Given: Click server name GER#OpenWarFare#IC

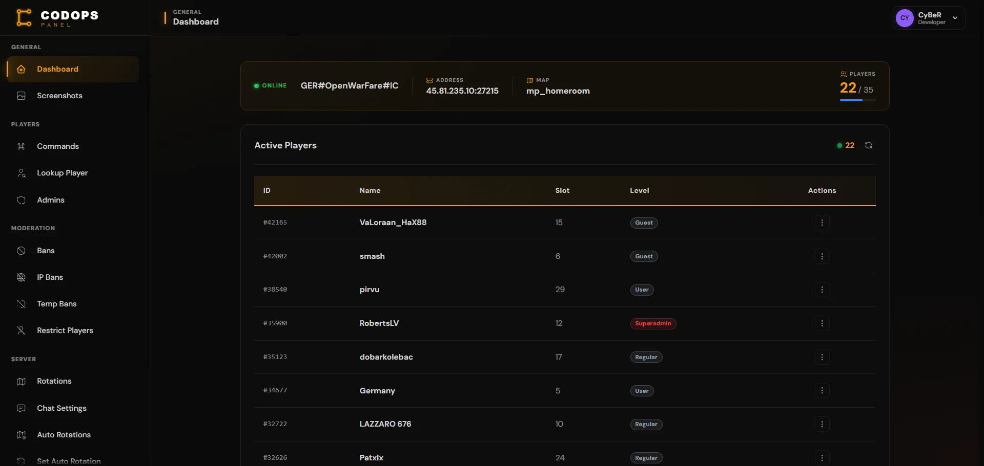Looking at the screenshot, I should point(350,85).
